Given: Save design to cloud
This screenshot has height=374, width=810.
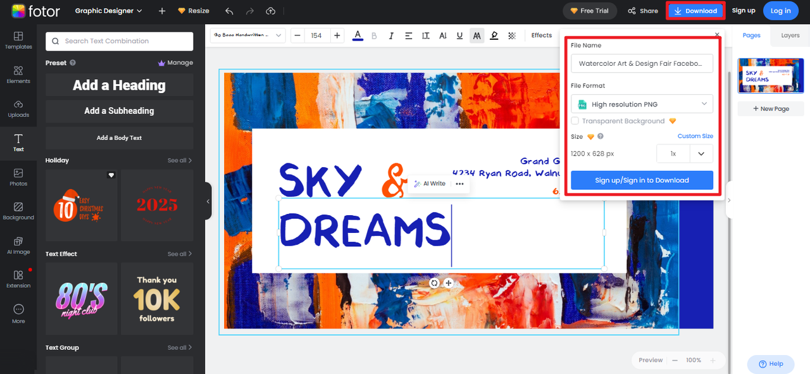Looking at the screenshot, I should pyautogui.click(x=271, y=11).
